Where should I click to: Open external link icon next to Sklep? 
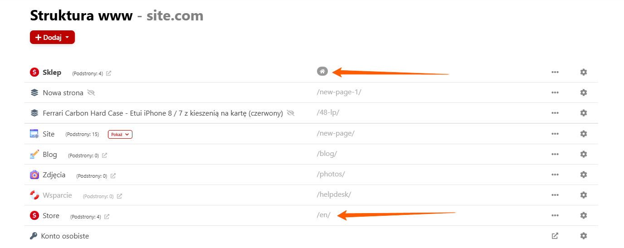click(x=108, y=73)
